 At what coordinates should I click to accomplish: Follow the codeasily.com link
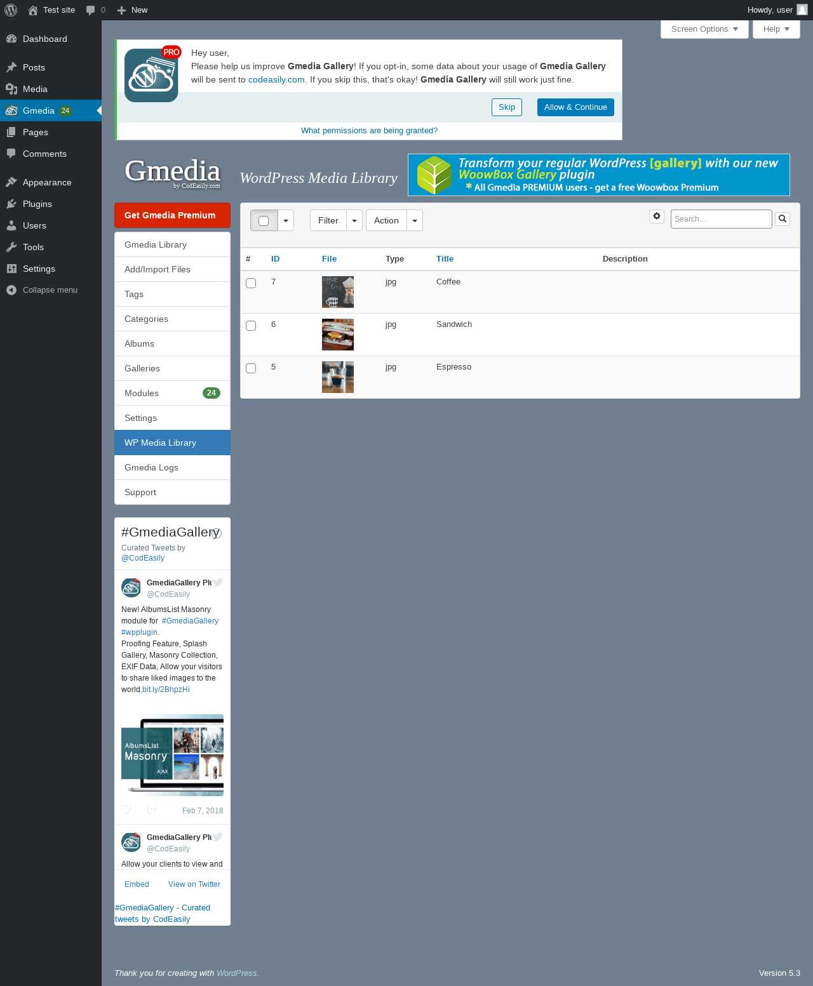[x=276, y=79]
